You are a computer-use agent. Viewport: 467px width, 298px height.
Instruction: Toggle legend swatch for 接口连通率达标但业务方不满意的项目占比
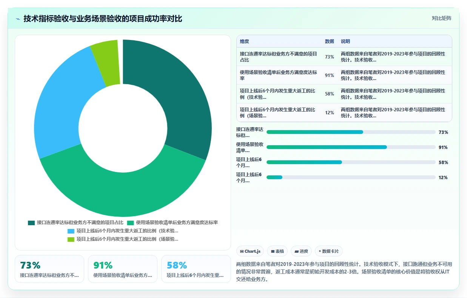point(31,223)
